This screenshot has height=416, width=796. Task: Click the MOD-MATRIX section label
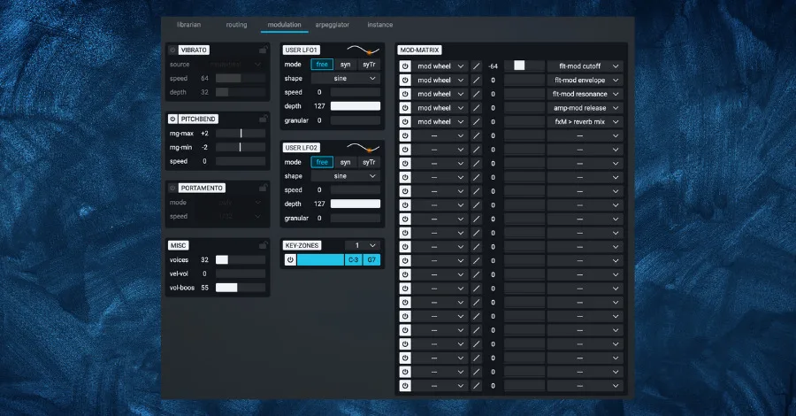419,50
